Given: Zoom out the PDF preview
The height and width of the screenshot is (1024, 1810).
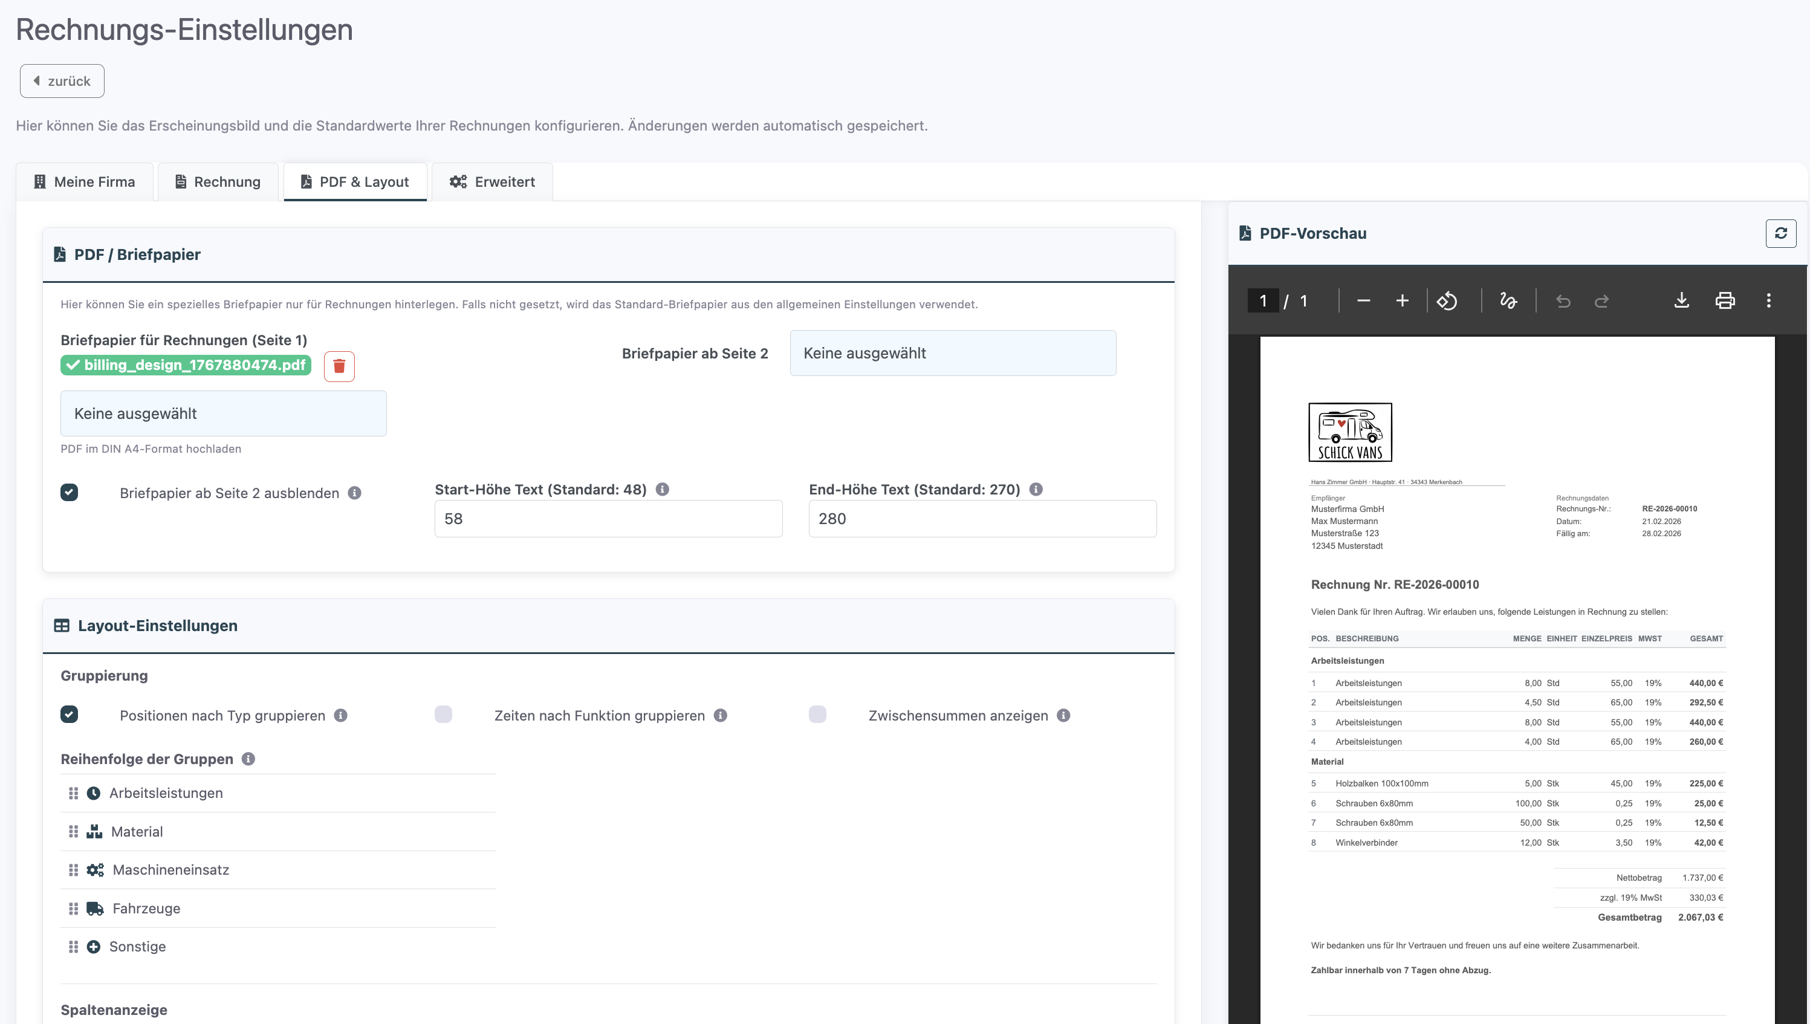Looking at the screenshot, I should [x=1363, y=301].
